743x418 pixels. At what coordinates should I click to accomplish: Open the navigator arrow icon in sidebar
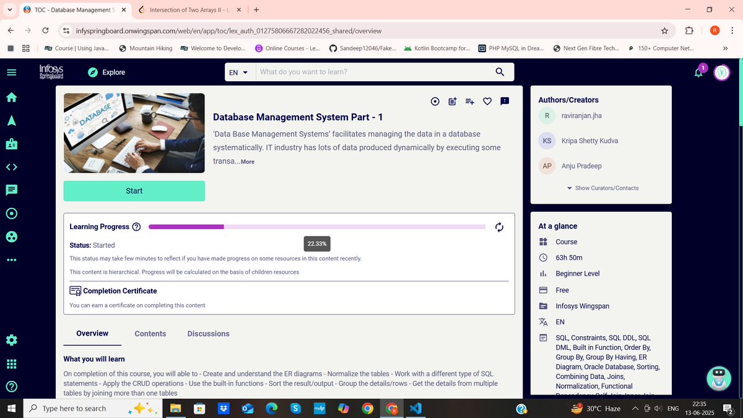pyautogui.click(x=11, y=121)
